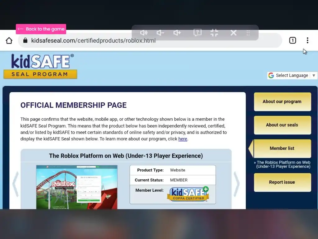The image size is (318, 239).
Task: Click The Roblox Platform on Web sidebar link
Action: click(282, 164)
